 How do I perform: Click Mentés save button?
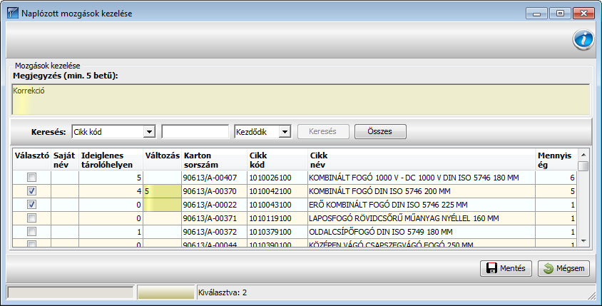[506, 268]
